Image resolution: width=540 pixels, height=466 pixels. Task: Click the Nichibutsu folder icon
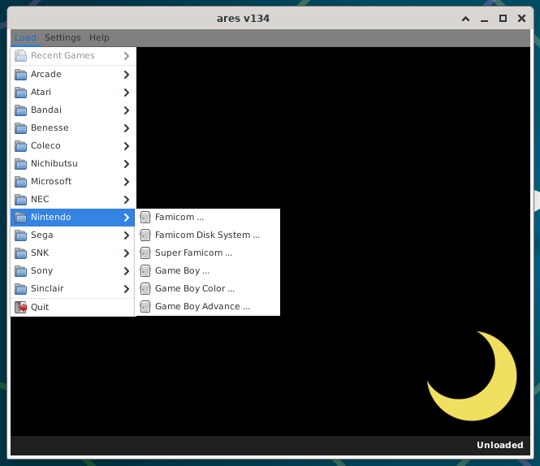[x=20, y=164]
